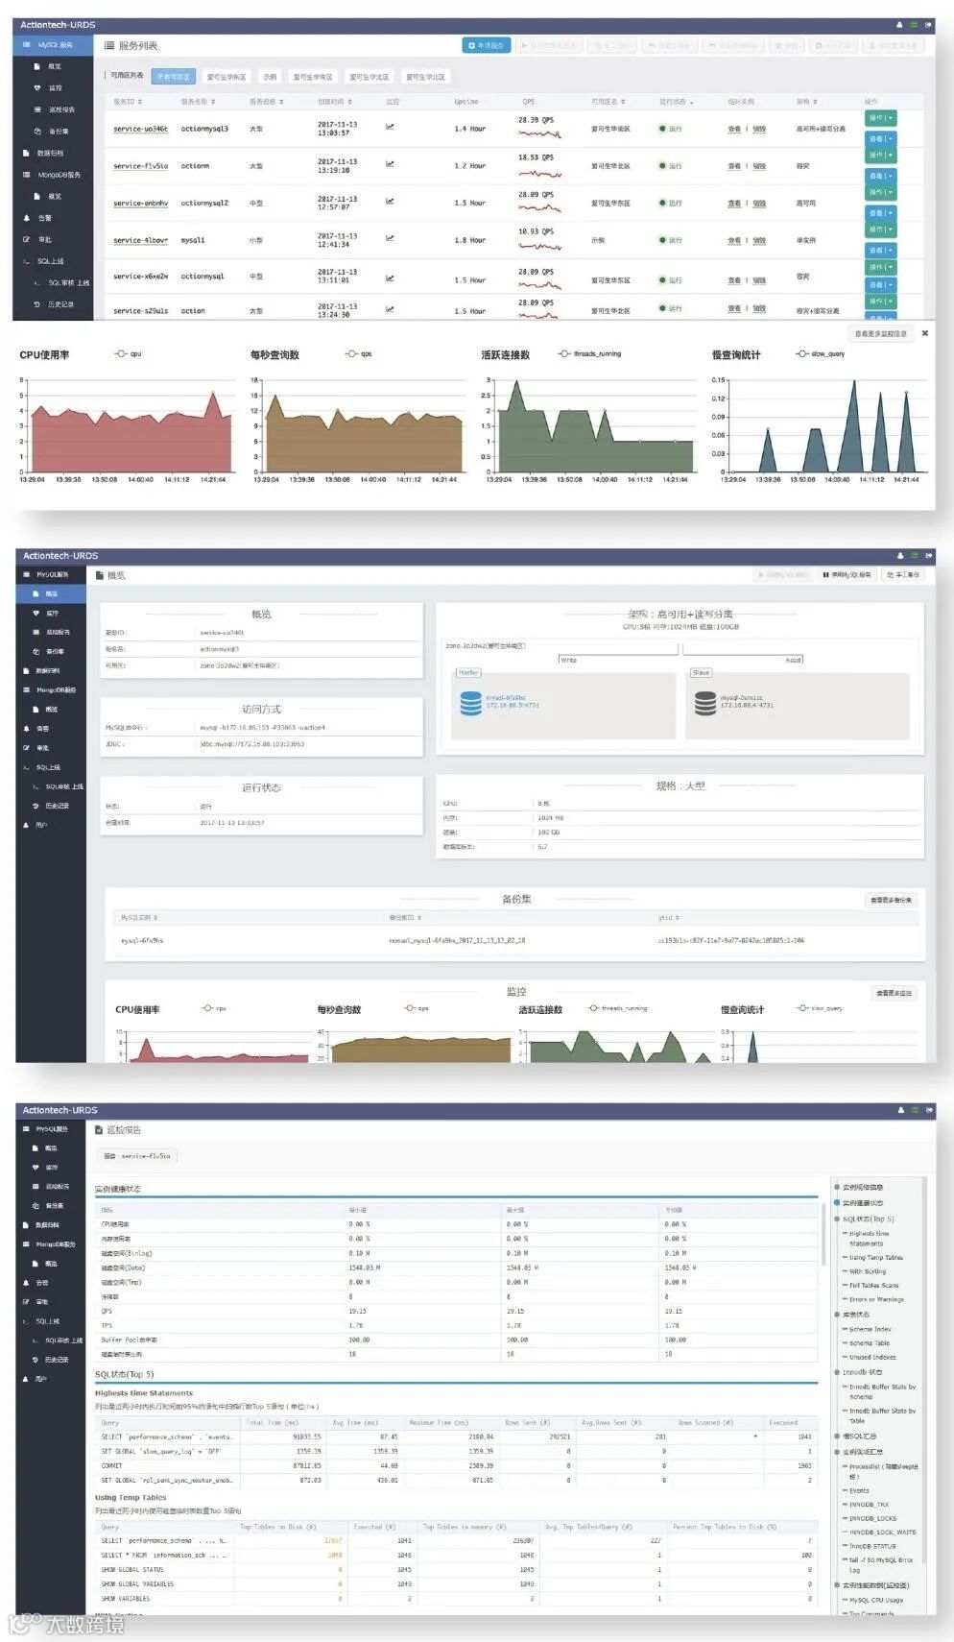Viewport: 954px width, 1642px height.
Task: Click the 告警 bell icon in service list sidebar
Action: (x=27, y=218)
